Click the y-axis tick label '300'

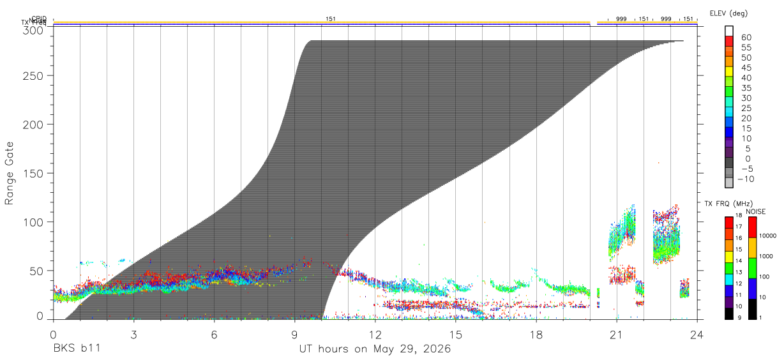click(x=33, y=30)
